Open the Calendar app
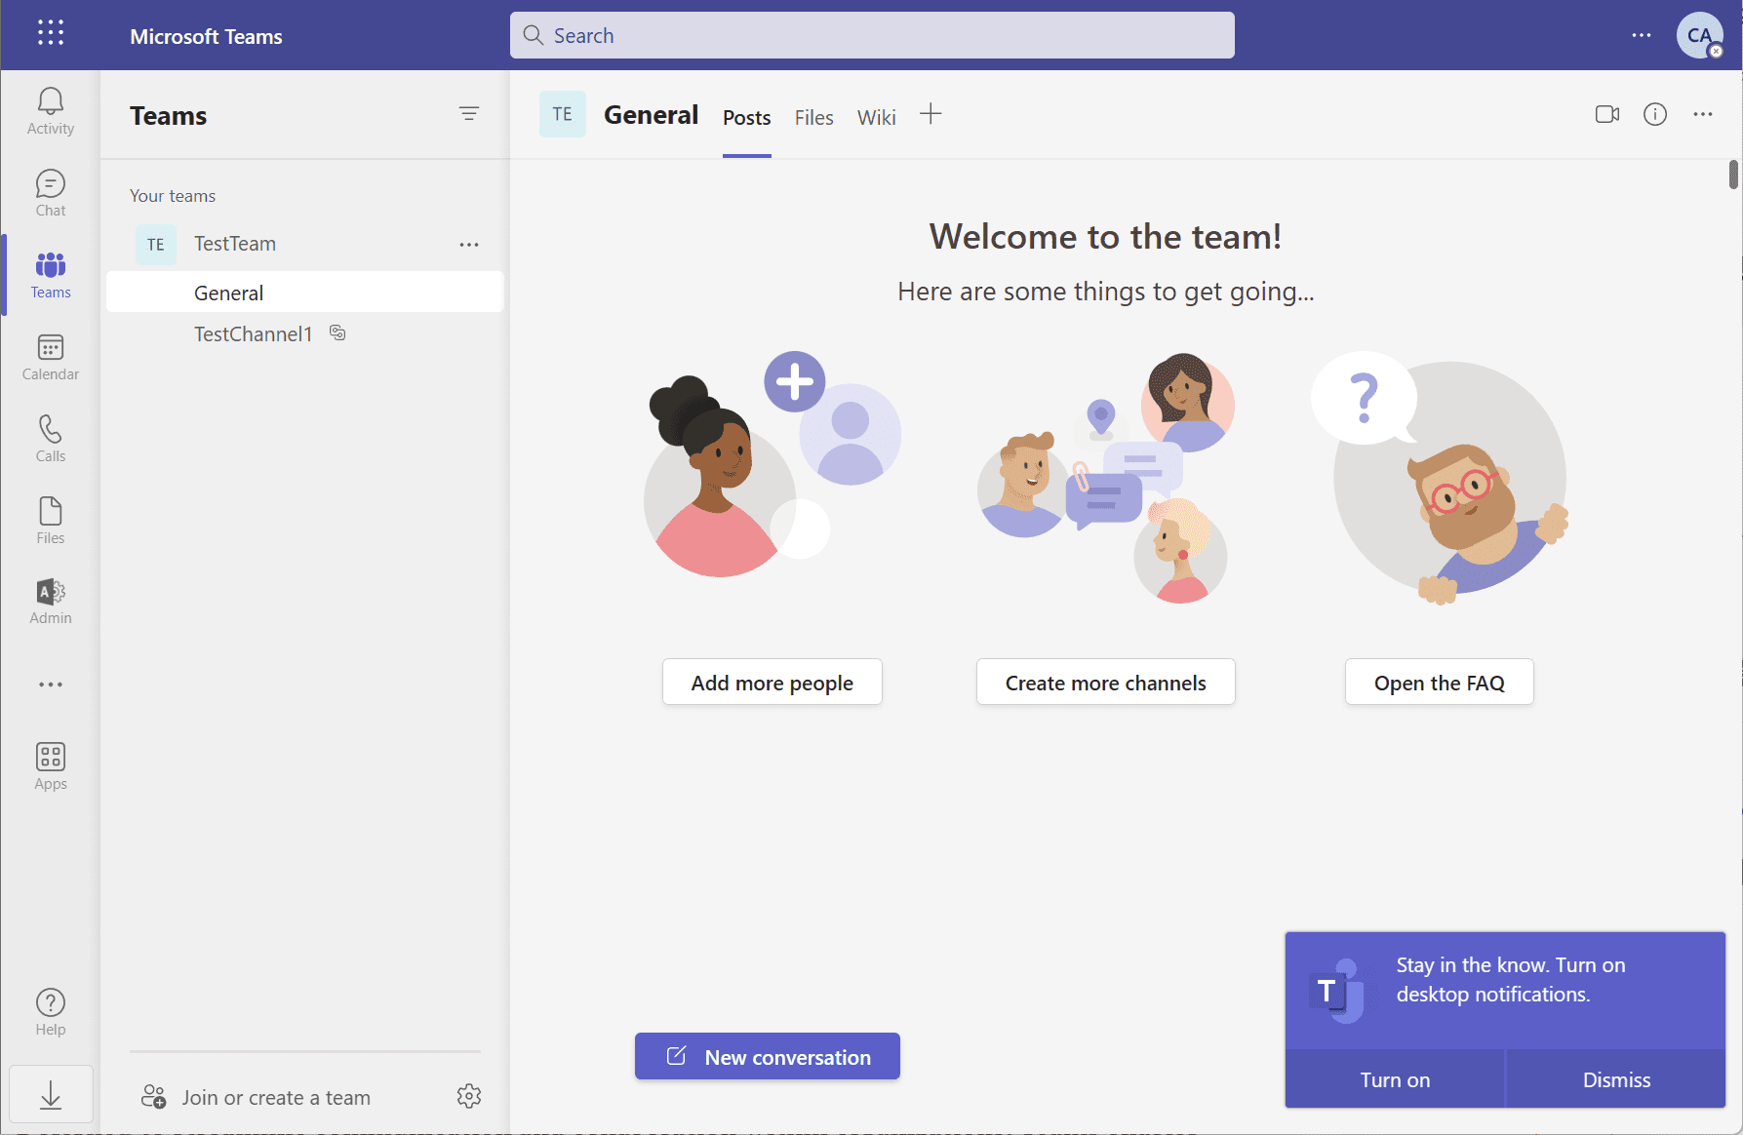 coord(51,357)
